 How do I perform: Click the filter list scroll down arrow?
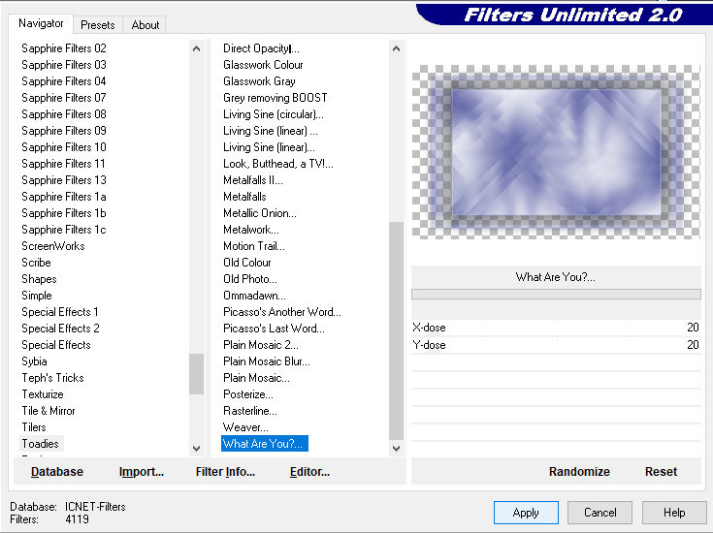(396, 448)
